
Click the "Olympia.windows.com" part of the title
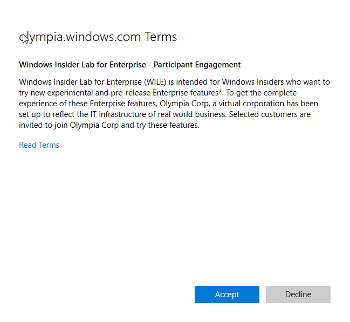click(80, 37)
